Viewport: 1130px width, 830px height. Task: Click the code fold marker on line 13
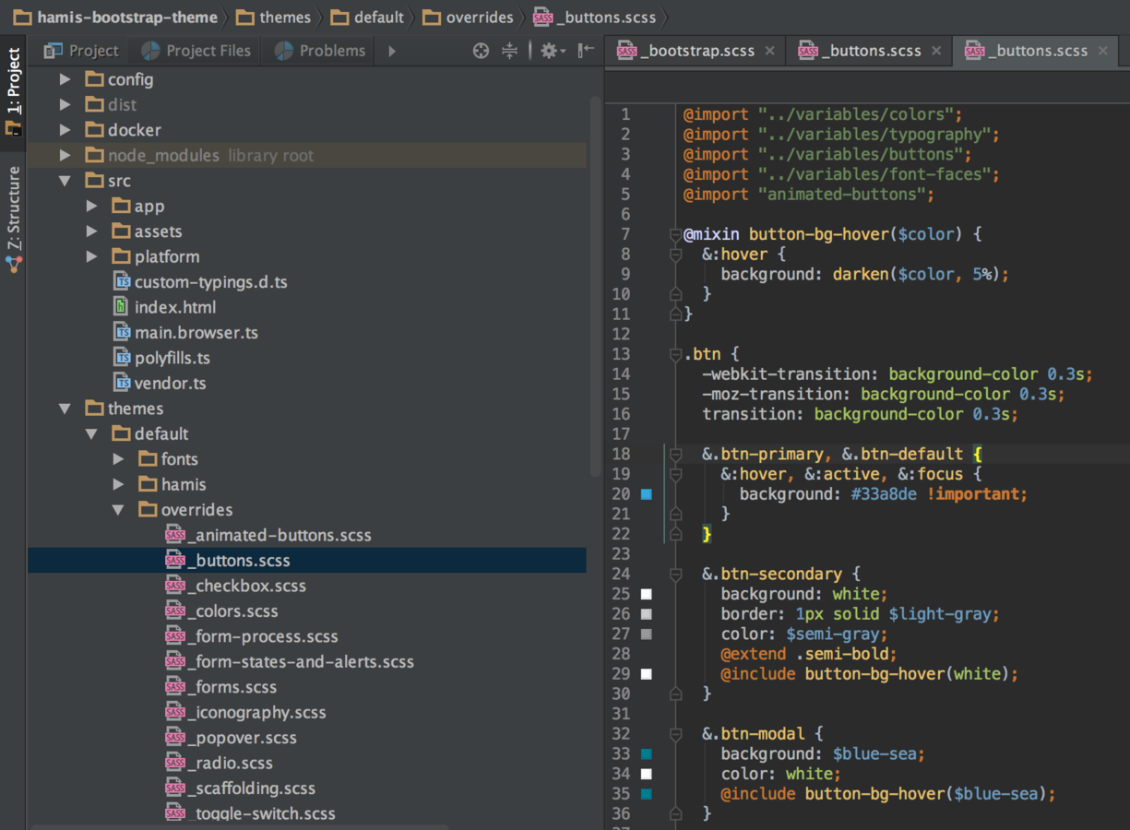(676, 354)
